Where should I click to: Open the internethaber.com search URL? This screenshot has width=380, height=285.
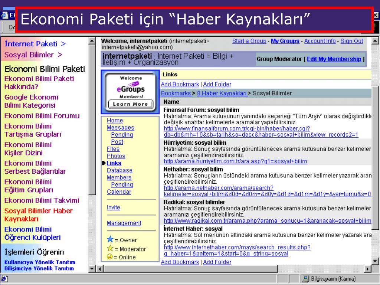pyautogui.click(x=237, y=250)
